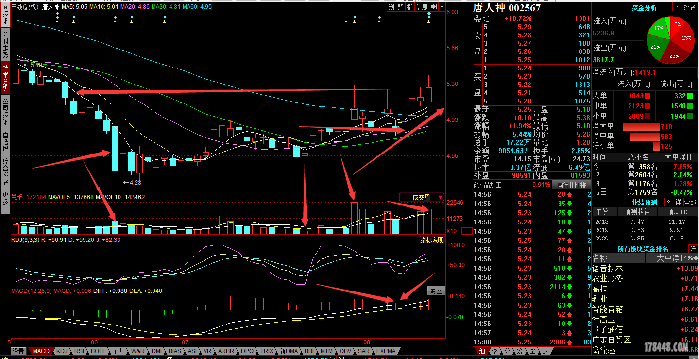The height and width of the screenshot is (359, 699).
Task: Click the 同行业比较 button
Action: (x=571, y=185)
